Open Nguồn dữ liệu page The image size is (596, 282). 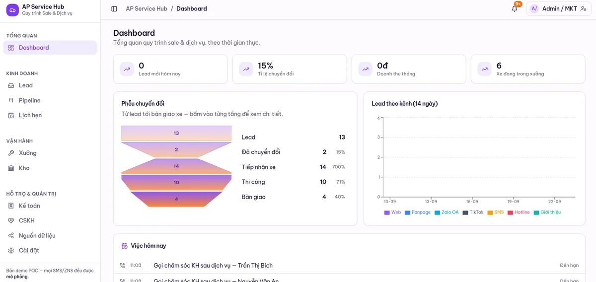(50, 235)
